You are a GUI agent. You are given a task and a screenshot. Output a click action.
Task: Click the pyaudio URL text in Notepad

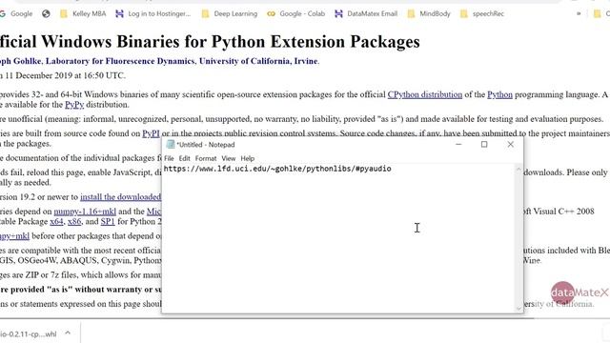tap(277, 169)
